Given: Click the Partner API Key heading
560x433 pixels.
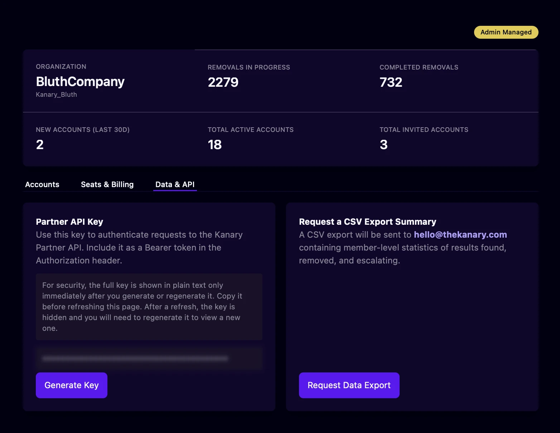Looking at the screenshot, I should pos(69,222).
